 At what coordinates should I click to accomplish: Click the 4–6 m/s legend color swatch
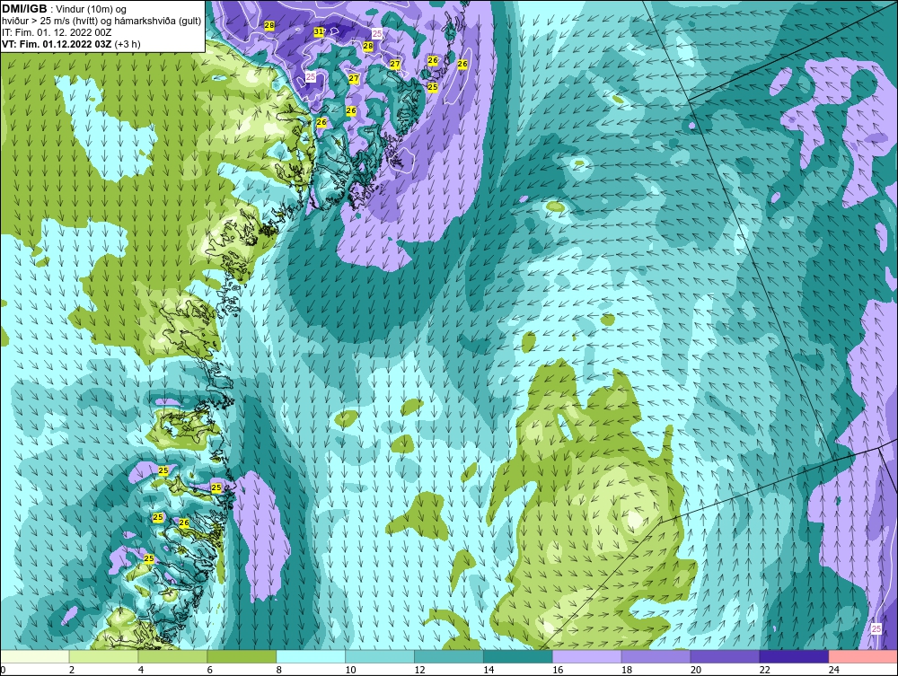(172, 656)
